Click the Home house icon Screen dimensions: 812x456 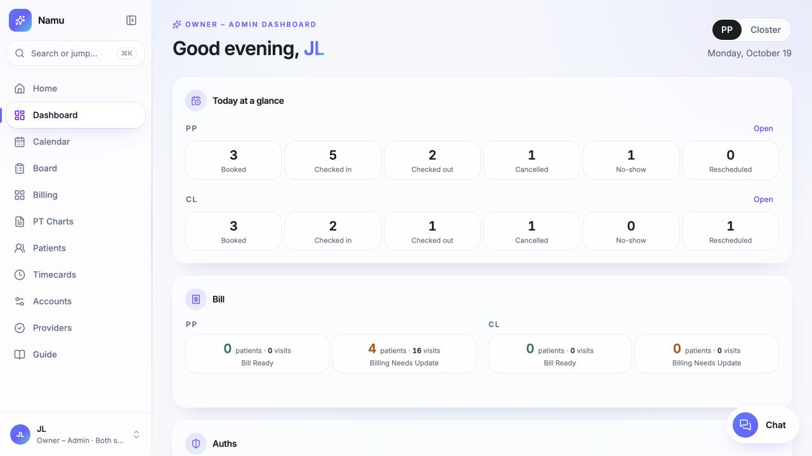coord(20,89)
